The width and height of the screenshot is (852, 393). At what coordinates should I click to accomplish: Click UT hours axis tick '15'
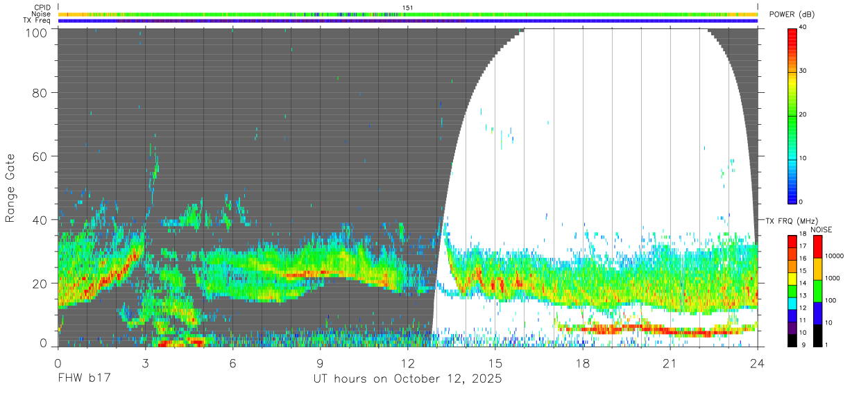point(495,363)
